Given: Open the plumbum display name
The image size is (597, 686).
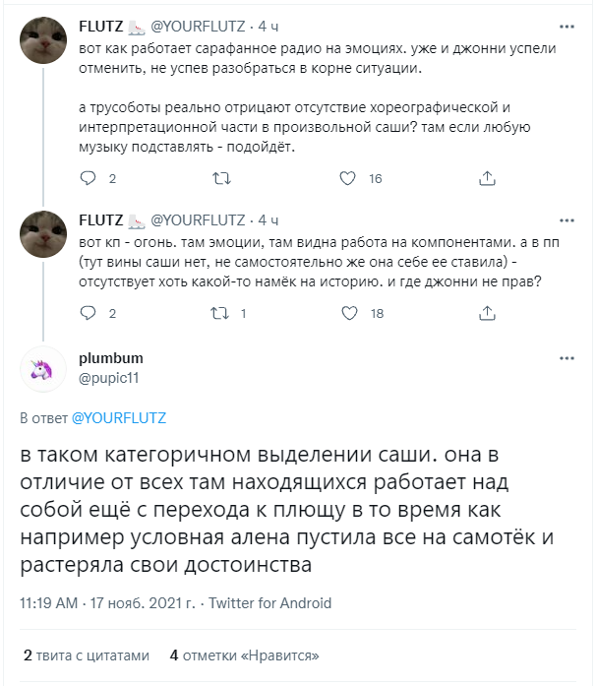Looking at the screenshot, I should [110, 358].
